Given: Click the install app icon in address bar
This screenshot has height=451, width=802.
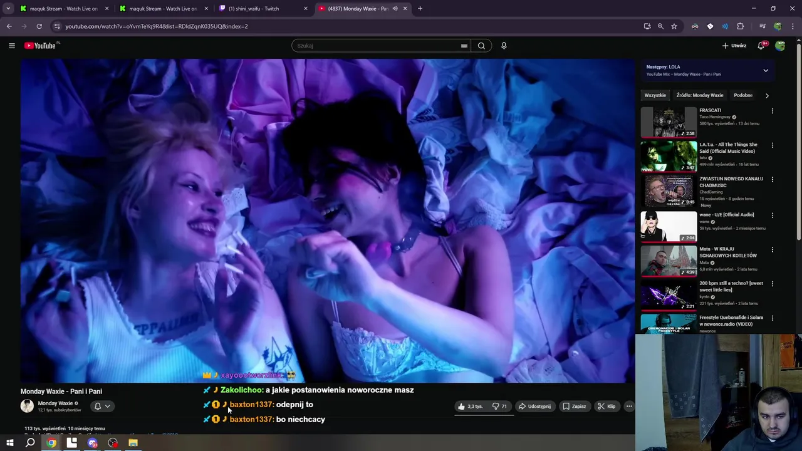Looking at the screenshot, I should (x=647, y=26).
